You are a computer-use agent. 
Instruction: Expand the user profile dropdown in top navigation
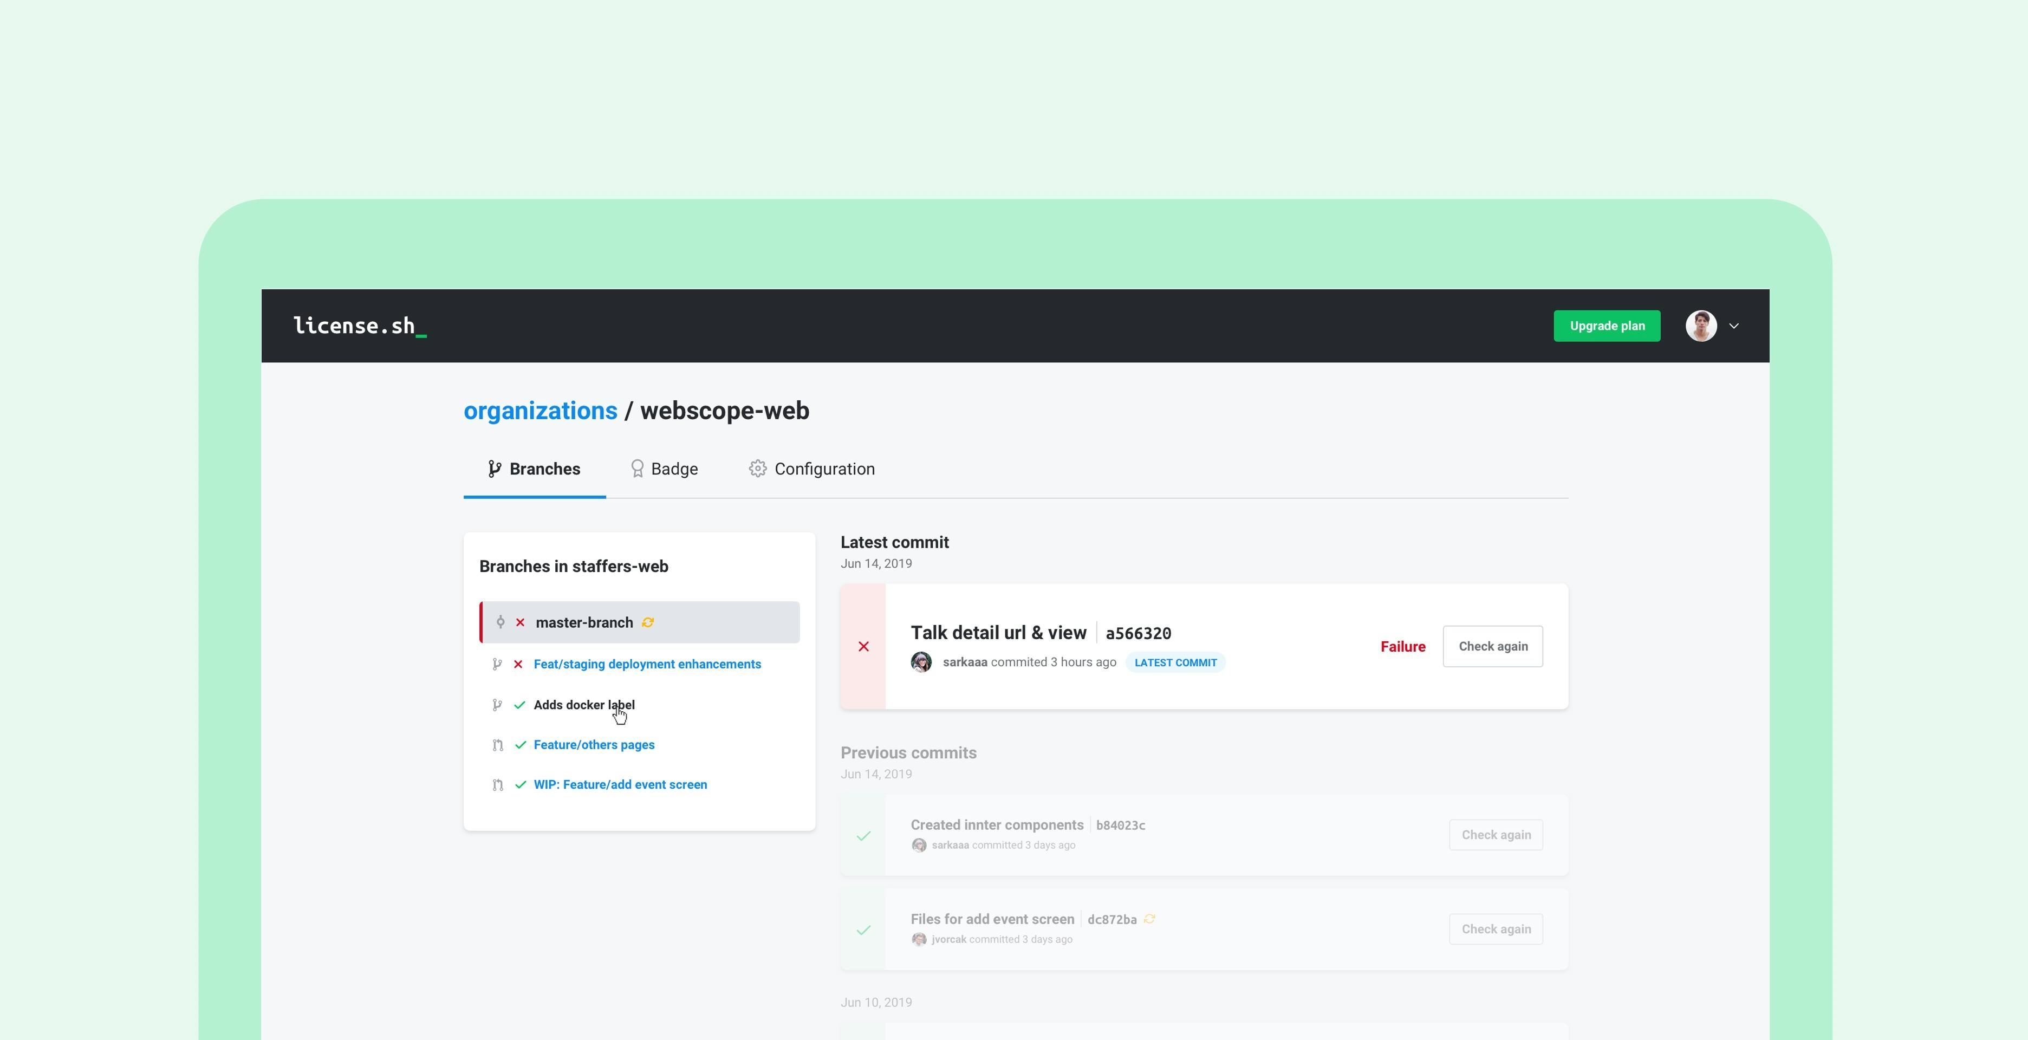(1732, 325)
